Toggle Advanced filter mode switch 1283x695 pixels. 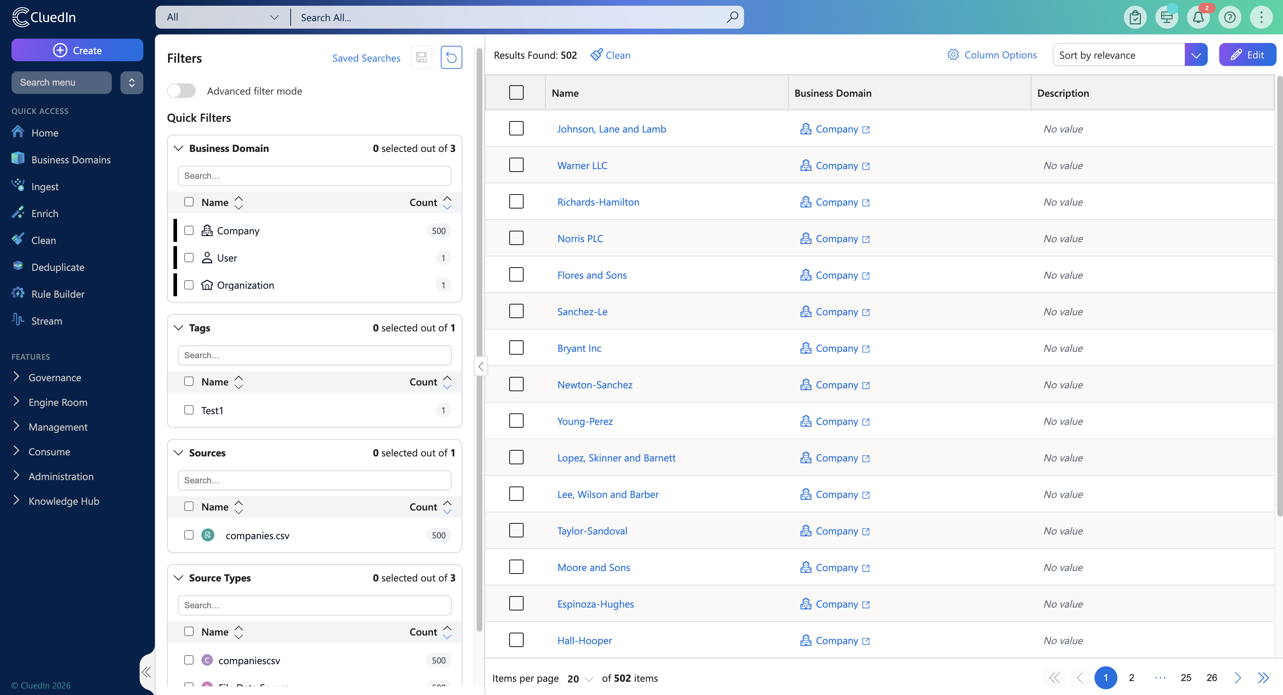[x=181, y=91]
